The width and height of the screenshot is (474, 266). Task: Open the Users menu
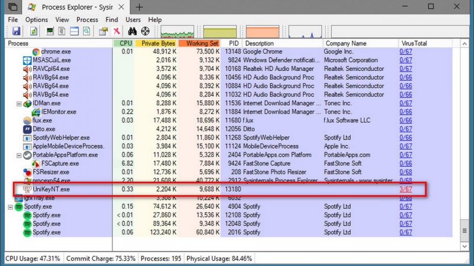[x=133, y=20]
